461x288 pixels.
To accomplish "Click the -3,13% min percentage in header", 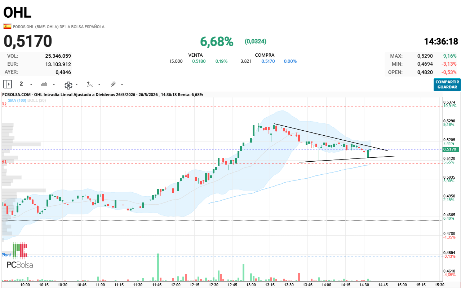I will click(449, 64).
